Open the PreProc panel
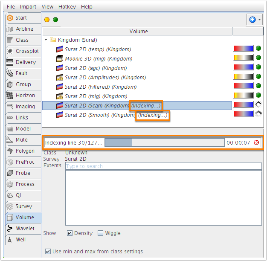267x261 pixels. click(23, 162)
